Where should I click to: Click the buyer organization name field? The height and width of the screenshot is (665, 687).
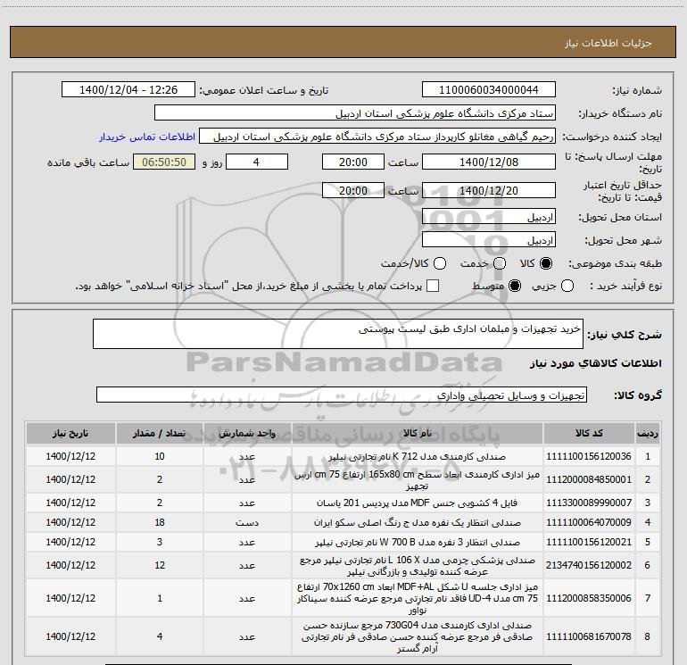[355, 113]
